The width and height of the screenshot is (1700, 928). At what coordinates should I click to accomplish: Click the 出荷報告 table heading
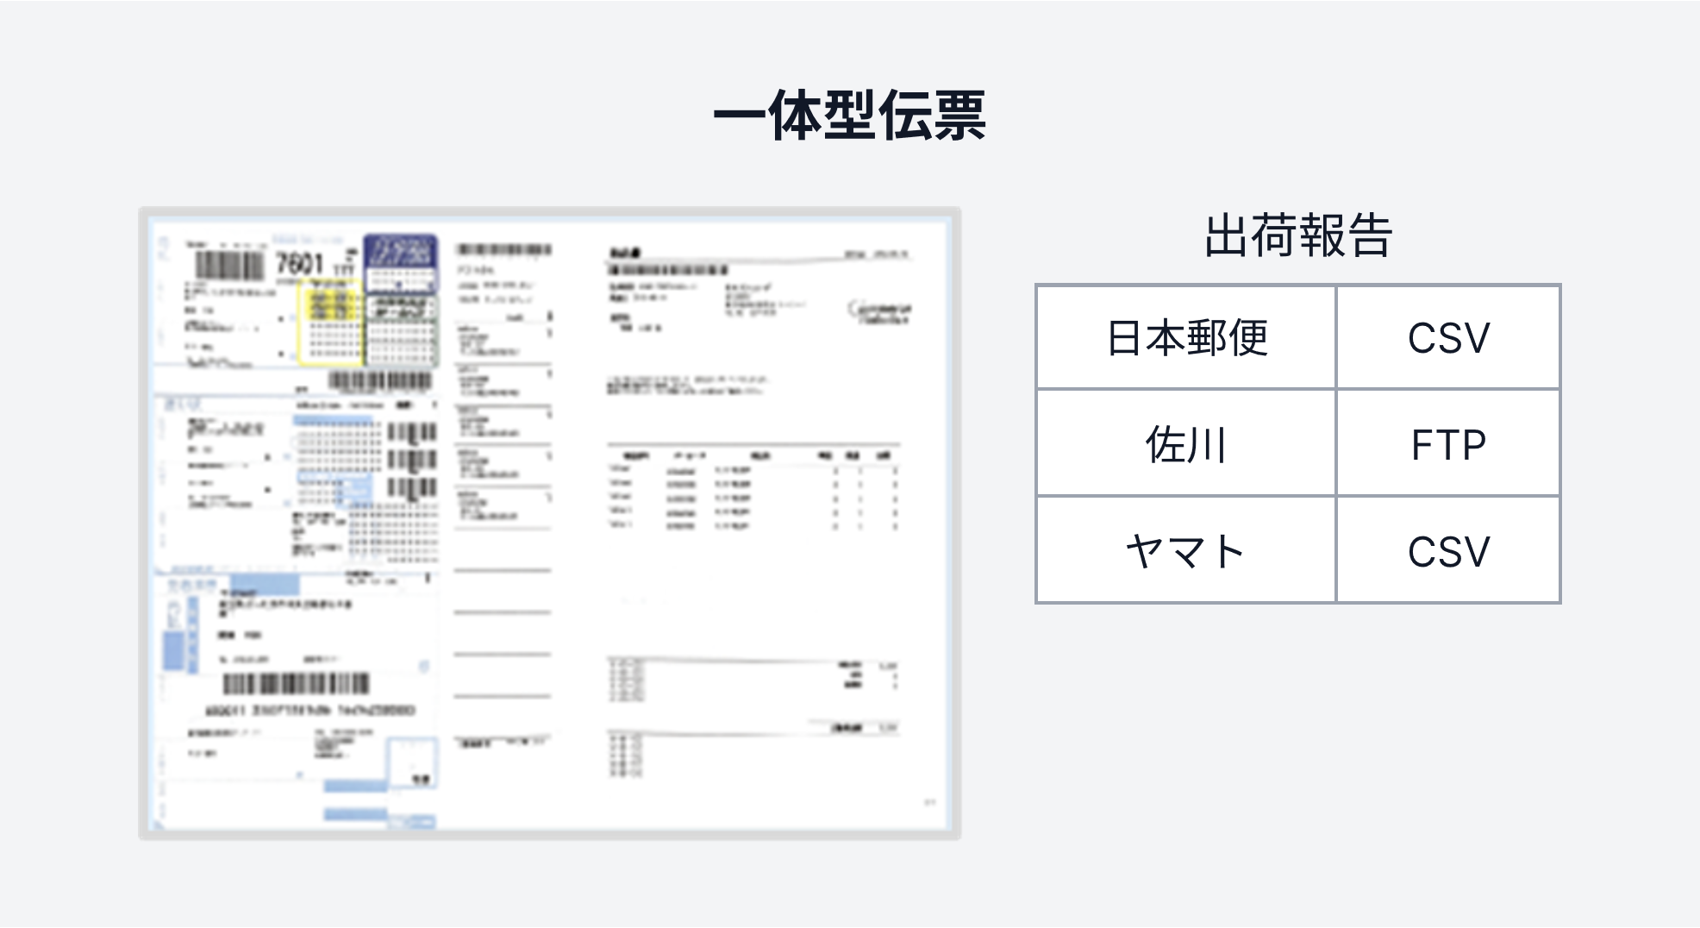(1297, 235)
